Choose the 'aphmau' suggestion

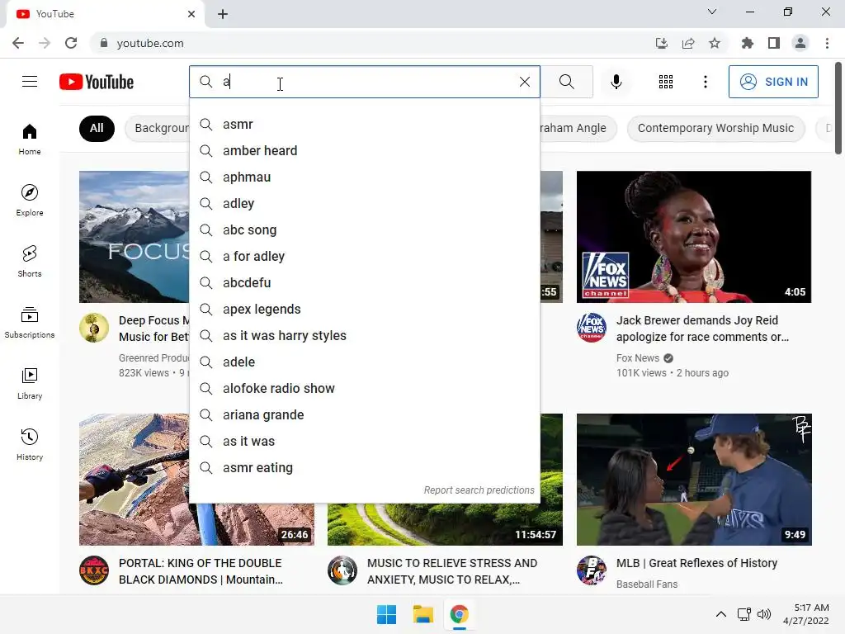point(364,177)
